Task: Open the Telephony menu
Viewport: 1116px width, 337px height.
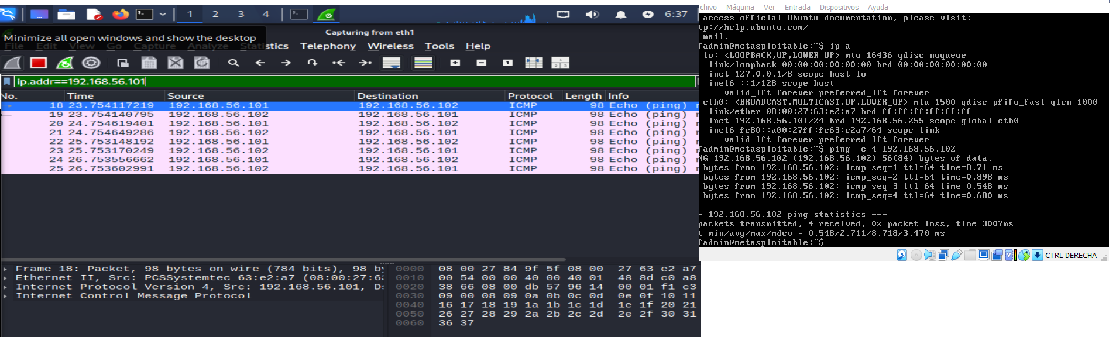Action: coord(328,46)
